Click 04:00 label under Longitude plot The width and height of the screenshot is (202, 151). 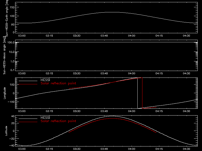(132, 111)
